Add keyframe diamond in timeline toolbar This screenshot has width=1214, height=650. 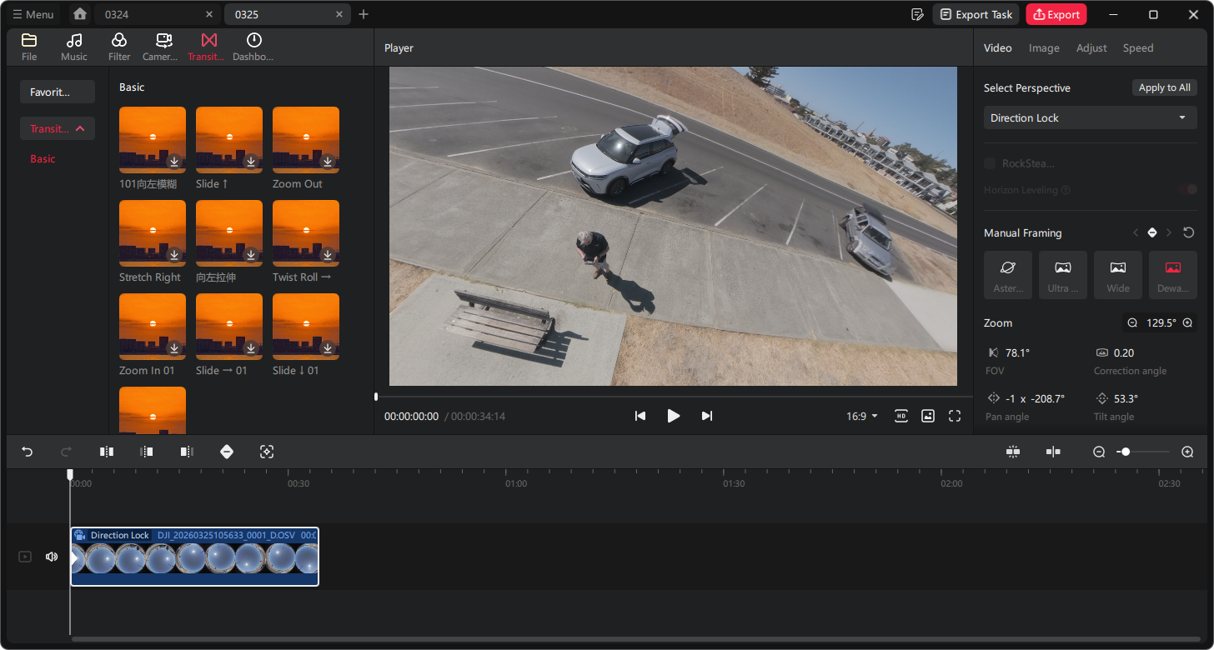click(227, 452)
